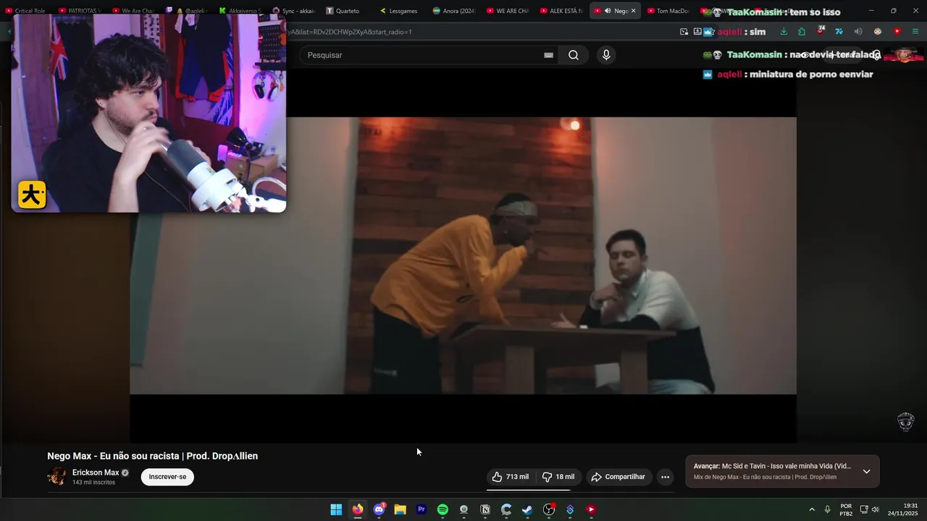Open File Explorer from taskbar

tap(400, 509)
